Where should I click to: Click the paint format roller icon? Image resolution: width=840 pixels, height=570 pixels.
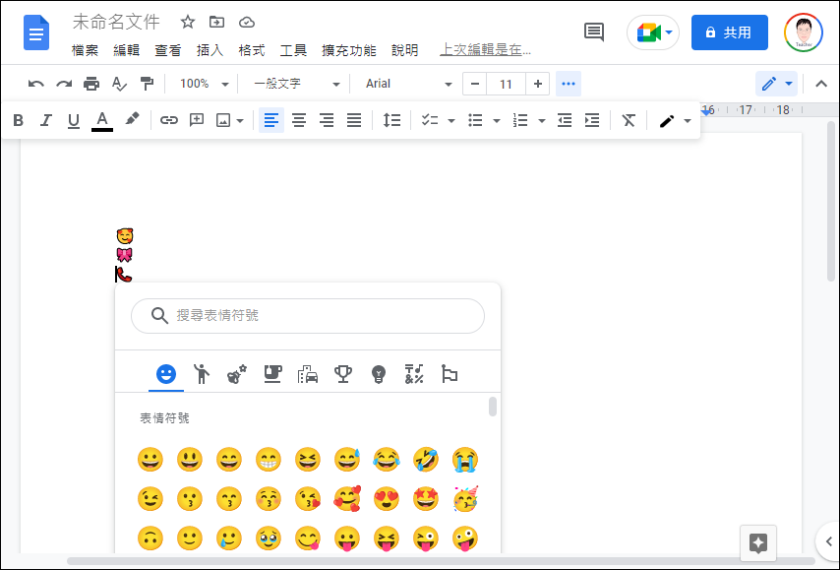coord(147,84)
